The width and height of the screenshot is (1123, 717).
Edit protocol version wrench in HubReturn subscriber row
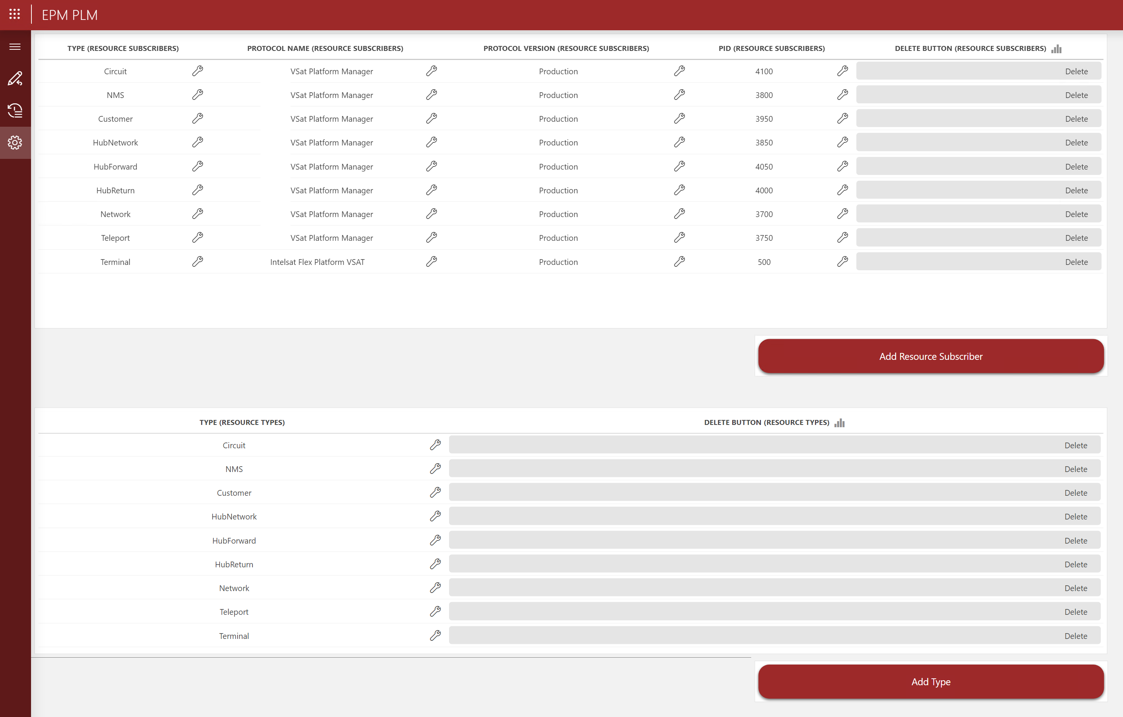click(679, 190)
